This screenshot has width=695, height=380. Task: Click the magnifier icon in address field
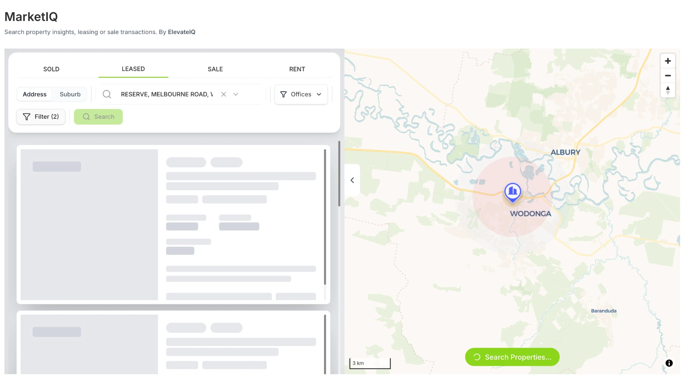(107, 94)
